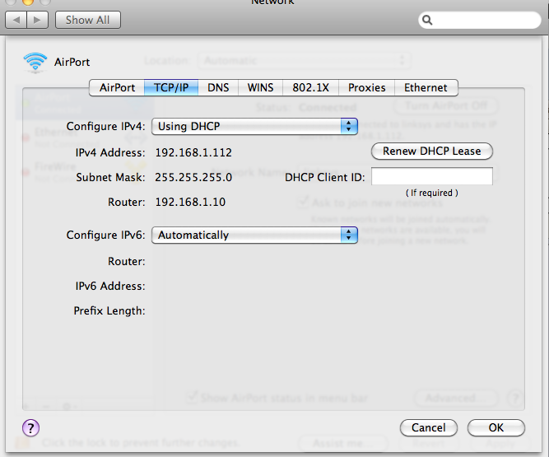549x457 pixels.
Task: Go to the Proxies tab
Action: pyautogui.click(x=366, y=87)
